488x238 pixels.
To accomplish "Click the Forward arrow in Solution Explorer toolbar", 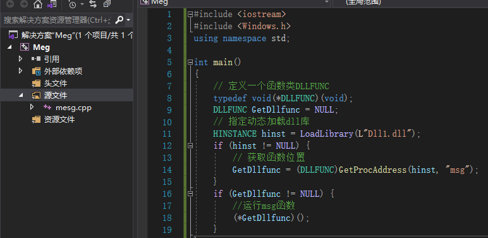I will 23,4.
